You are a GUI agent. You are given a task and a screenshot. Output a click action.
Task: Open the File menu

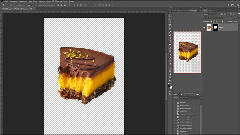point(6,1)
